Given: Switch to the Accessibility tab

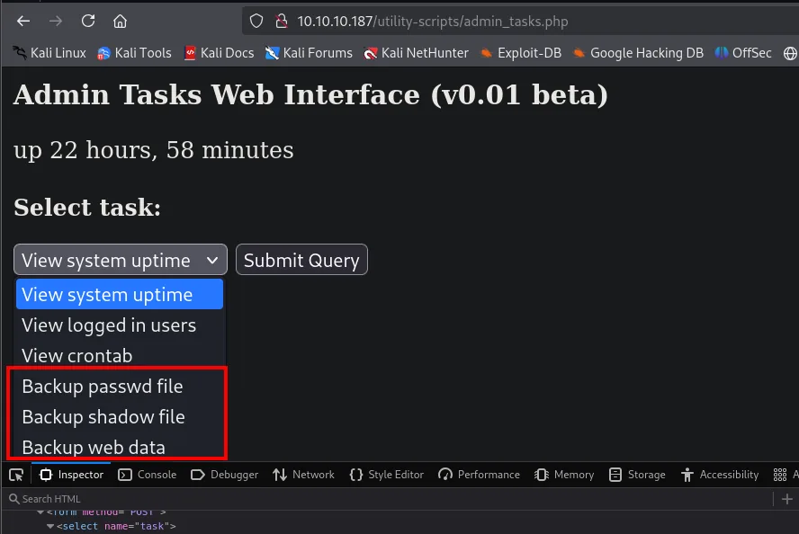Looking at the screenshot, I should click(x=720, y=475).
